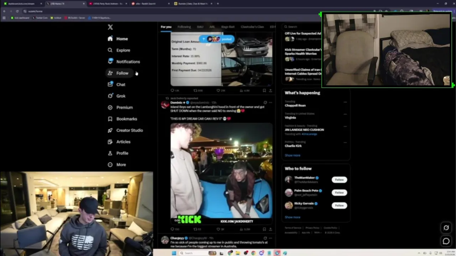This screenshot has width=456, height=256.
Task: Open Grok icon on Dominic's post
Action: tap(265, 102)
